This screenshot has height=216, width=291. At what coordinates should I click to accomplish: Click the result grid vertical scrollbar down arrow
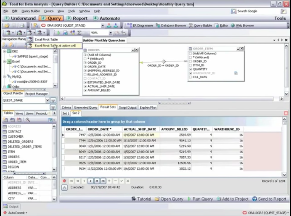tap(284, 175)
